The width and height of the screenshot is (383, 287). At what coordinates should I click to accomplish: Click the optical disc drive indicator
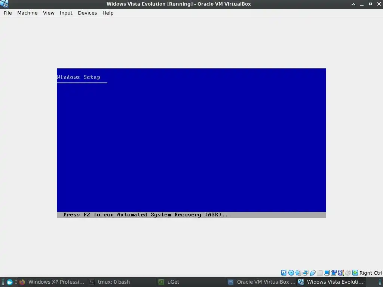(x=291, y=273)
